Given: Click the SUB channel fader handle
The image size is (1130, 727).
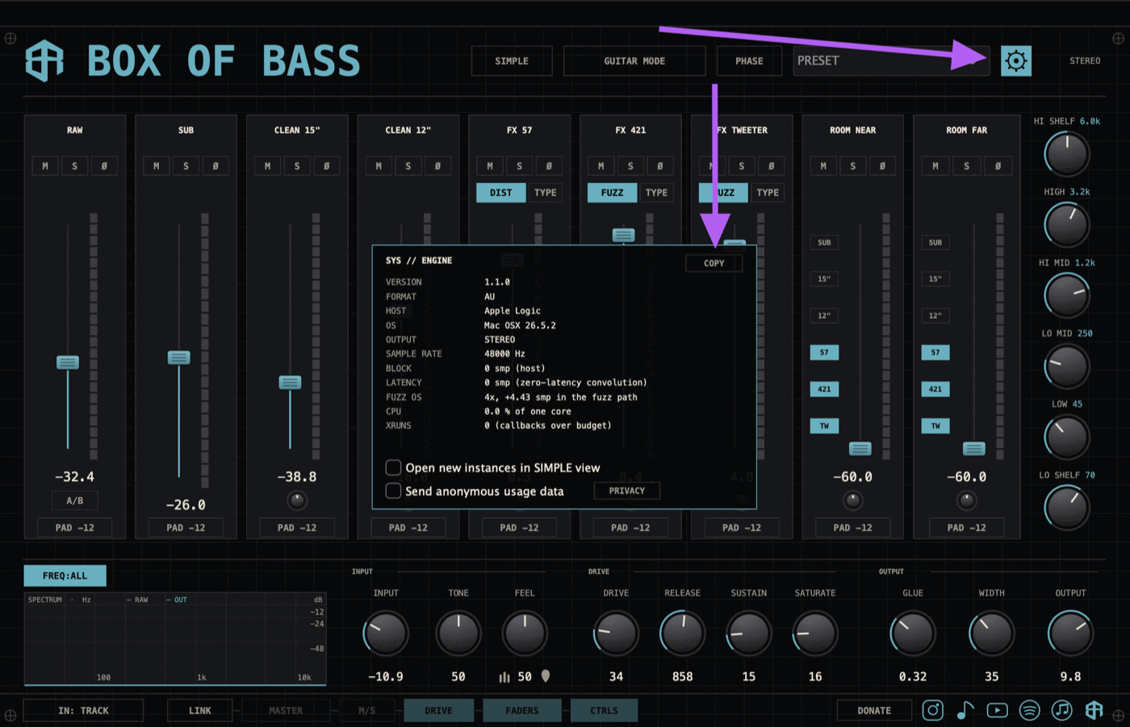Looking at the screenshot, I should 179,357.
